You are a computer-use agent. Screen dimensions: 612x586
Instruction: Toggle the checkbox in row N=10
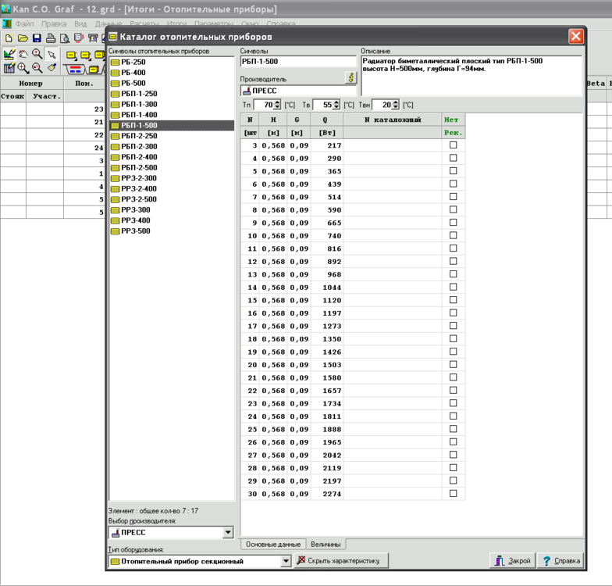point(453,236)
